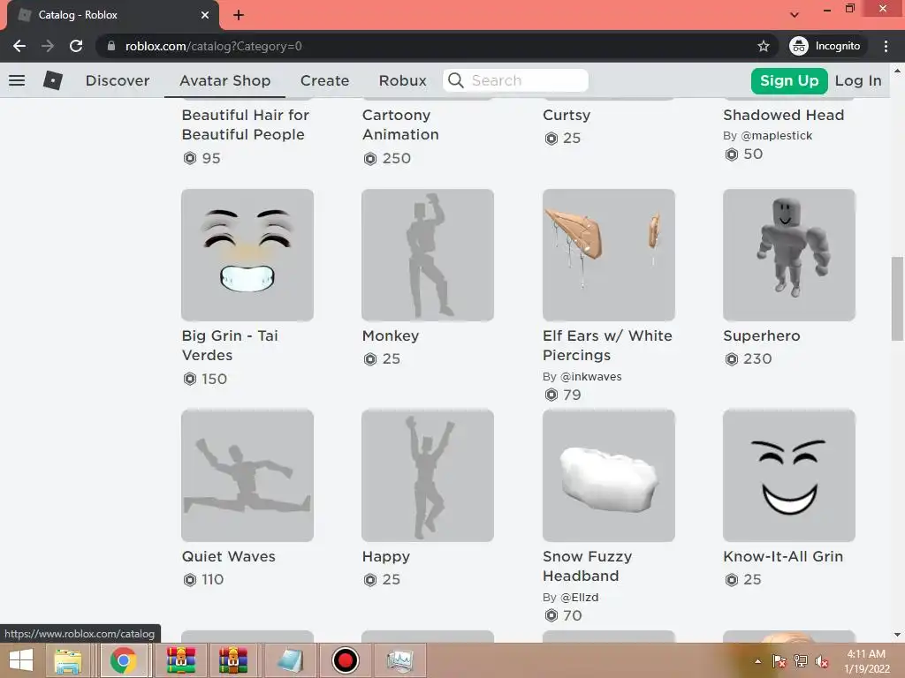Click the Sign Up button
This screenshot has width=905, height=678.
(x=789, y=80)
